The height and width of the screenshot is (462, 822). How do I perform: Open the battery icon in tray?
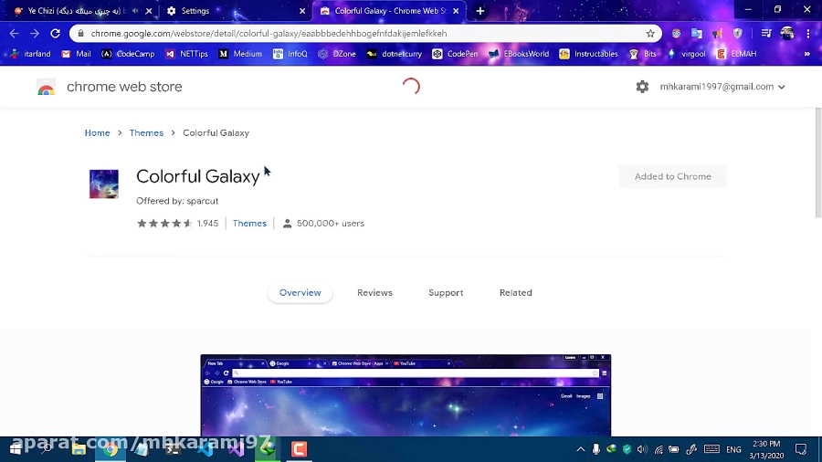pos(674,449)
